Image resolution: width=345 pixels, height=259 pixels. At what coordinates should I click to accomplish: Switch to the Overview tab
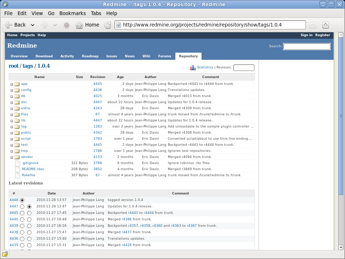(x=19, y=56)
